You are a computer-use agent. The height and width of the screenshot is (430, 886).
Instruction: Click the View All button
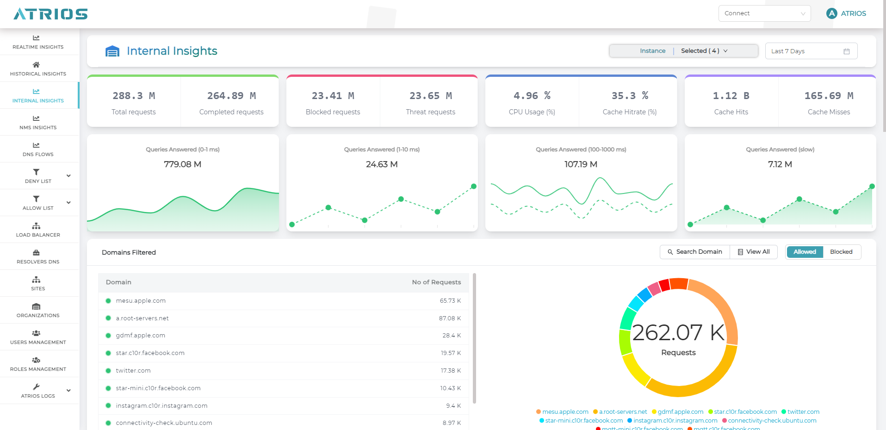pyautogui.click(x=754, y=252)
